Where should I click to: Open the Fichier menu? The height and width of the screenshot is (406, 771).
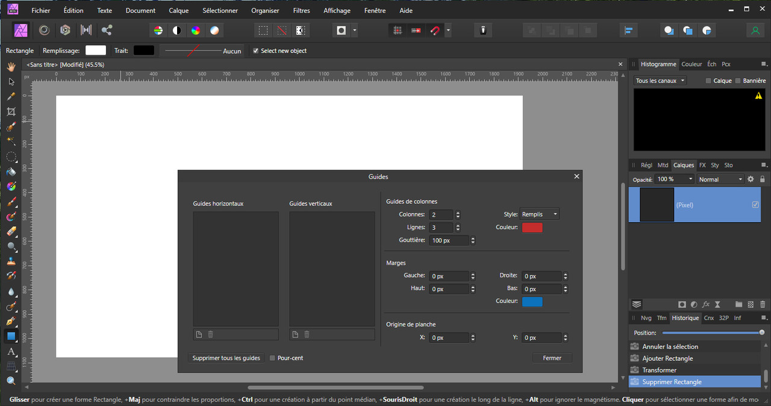pos(41,10)
